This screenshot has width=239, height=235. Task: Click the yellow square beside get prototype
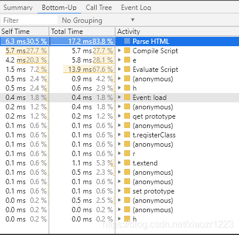[127, 116]
